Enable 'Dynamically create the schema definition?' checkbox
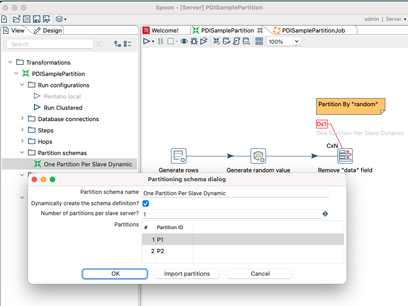This screenshot has height=306, width=408. pyautogui.click(x=146, y=202)
